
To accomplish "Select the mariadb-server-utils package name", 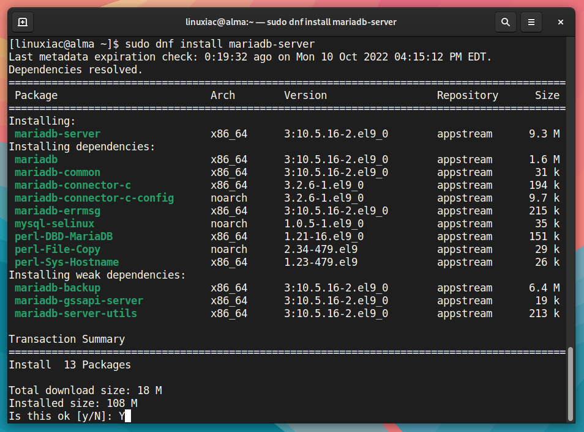I will tap(76, 313).
